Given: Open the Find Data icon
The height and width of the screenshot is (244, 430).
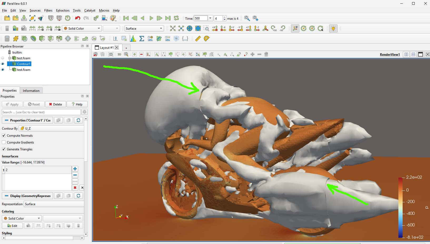Looking at the screenshot, I should coord(247,18).
